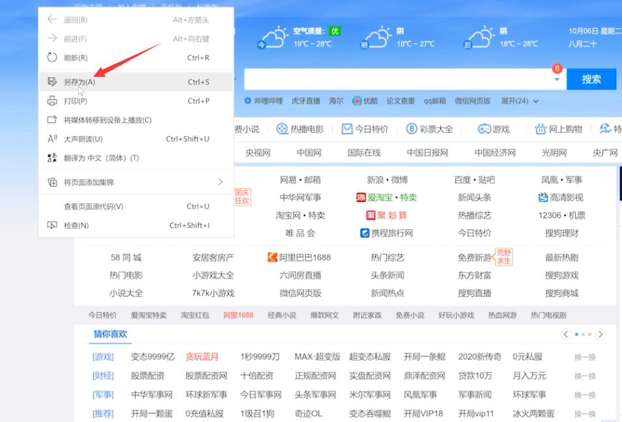The width and height of the screenshot is (622, 422).
Task: Click the 荒野求生 tag beside 免费新游
Action: (x=503, y=257)
